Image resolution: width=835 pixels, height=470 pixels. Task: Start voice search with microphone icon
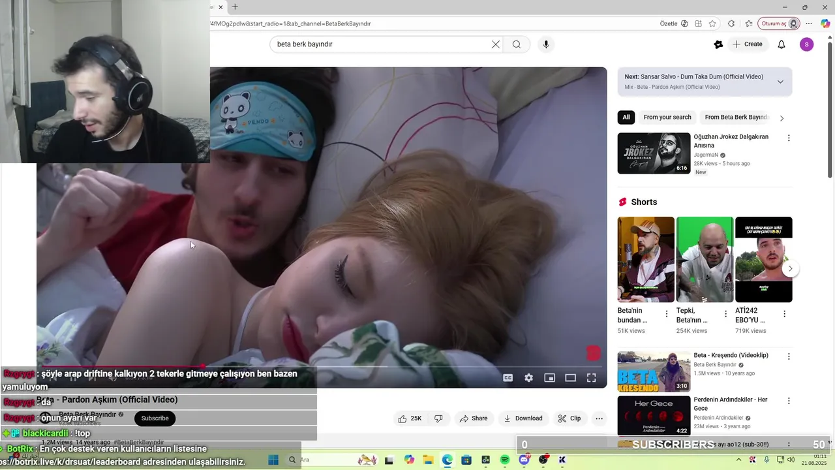tap(546, 44)
